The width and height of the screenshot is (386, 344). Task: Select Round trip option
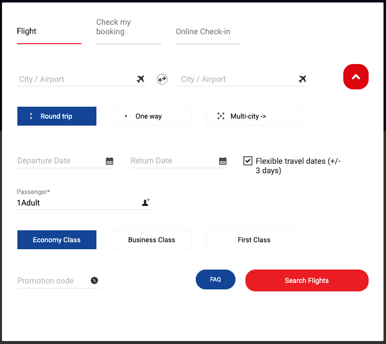pos(57,116)
